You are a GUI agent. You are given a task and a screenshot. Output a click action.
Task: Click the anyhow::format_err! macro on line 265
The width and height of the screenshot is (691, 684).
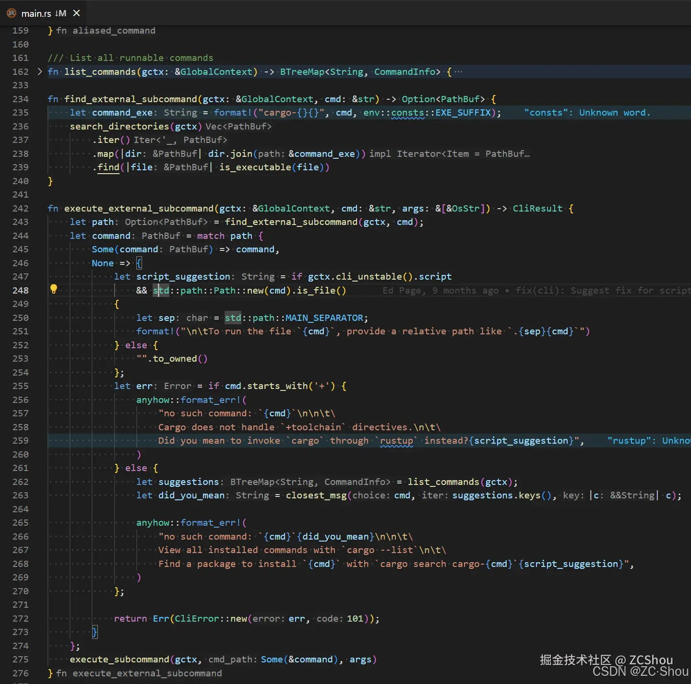pyautogui.click(x=189, y=523)
